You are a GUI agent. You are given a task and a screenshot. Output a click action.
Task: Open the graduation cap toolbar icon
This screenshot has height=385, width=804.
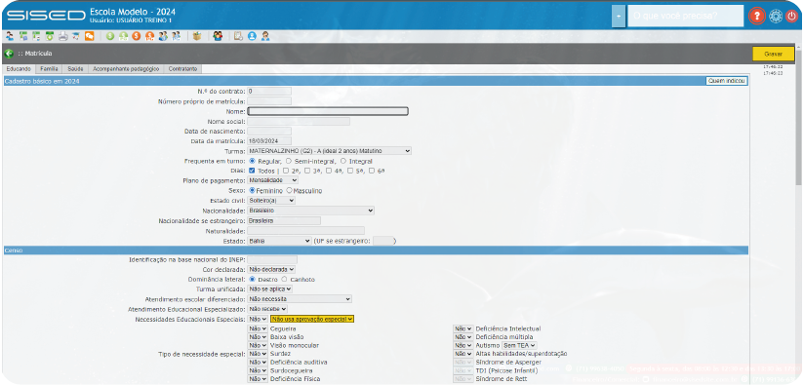[76, 36]
